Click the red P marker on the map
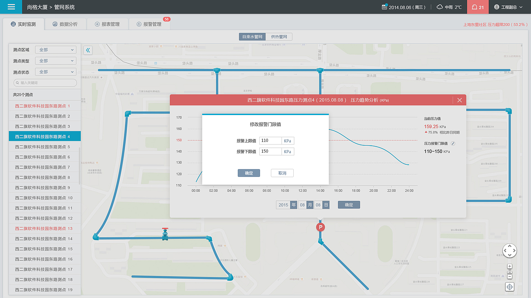This screenshot has height=298, width=531. click(x=320, y=227)
